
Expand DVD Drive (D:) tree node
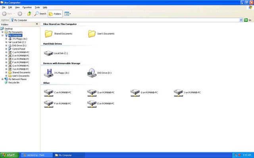pyautogui.click(x=6, y=46)
